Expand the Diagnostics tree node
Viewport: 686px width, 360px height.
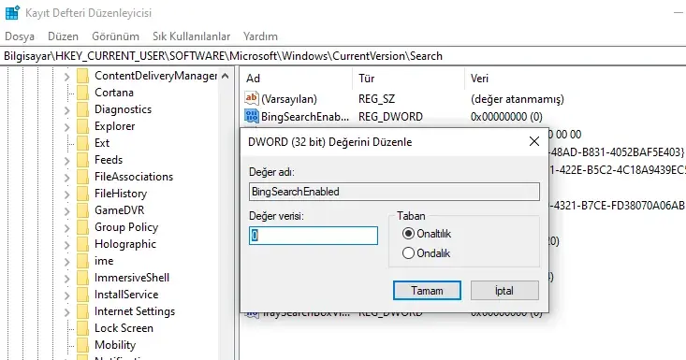pos(66,110)
